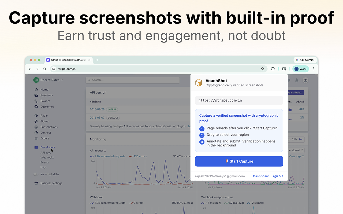
Task: Click the Orders box icon
Action: pyautogui.click(x=36, y=138)
